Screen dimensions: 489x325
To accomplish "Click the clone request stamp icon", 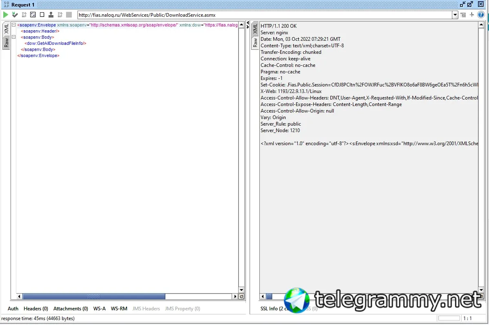I will coord(51,15).
